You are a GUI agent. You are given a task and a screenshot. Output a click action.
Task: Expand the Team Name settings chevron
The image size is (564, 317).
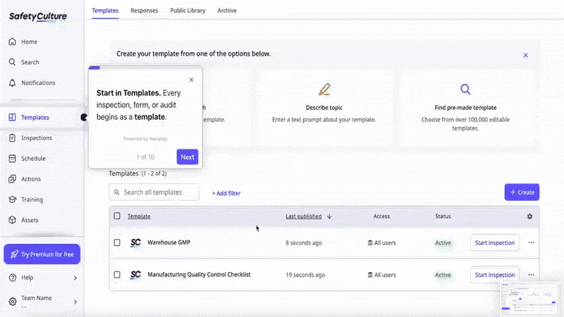pyautogui.click(x=75, y=302)
